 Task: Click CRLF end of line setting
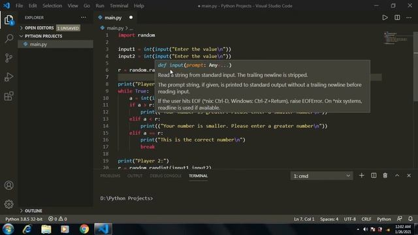click(x=366, y=219)
